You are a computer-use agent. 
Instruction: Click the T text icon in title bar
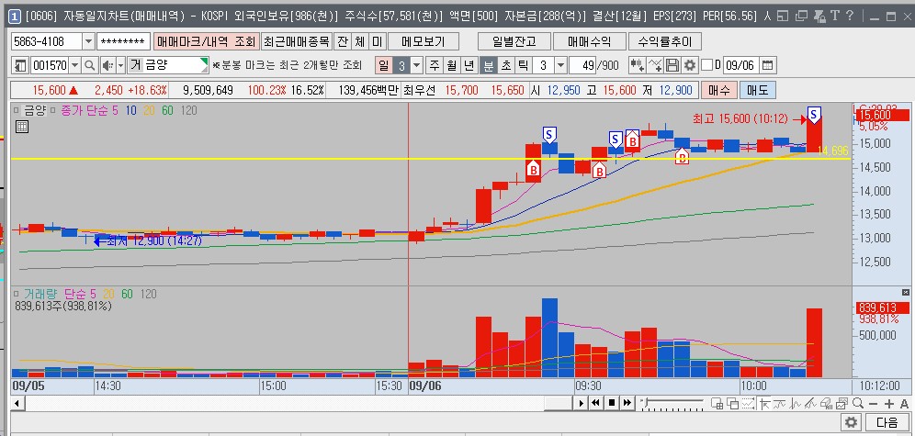(x=835, y=17)
